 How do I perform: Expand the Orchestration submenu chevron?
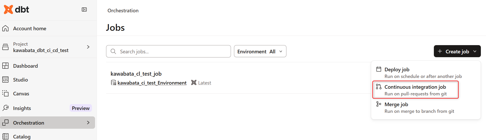[88, 123]
